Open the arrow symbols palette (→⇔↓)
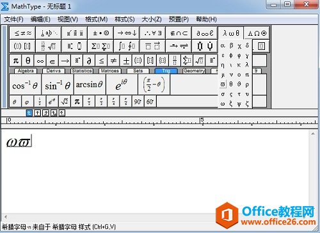This screenshot has width=320, height=233. pos(127,33)
